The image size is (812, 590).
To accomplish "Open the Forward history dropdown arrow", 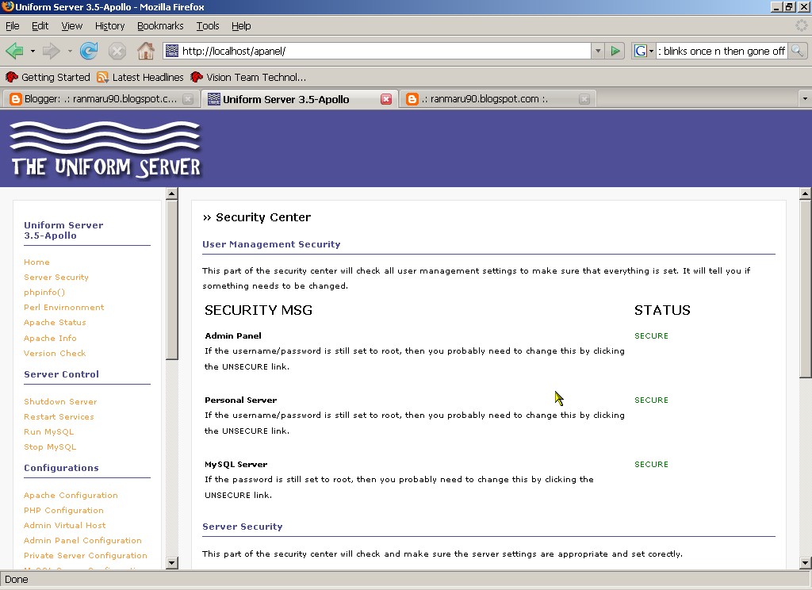I will pos(70,52).
